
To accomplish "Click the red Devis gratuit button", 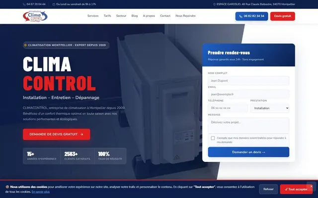I will pyautogui.click(x=283, y=16).
